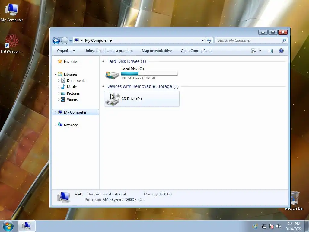309x232 pixels.
Task: Expand the Pictures library node
Action: 59,93
